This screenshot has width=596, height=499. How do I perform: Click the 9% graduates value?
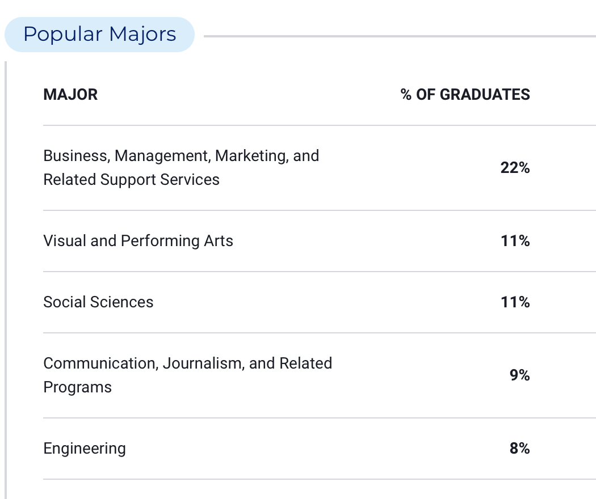(519, 375)
